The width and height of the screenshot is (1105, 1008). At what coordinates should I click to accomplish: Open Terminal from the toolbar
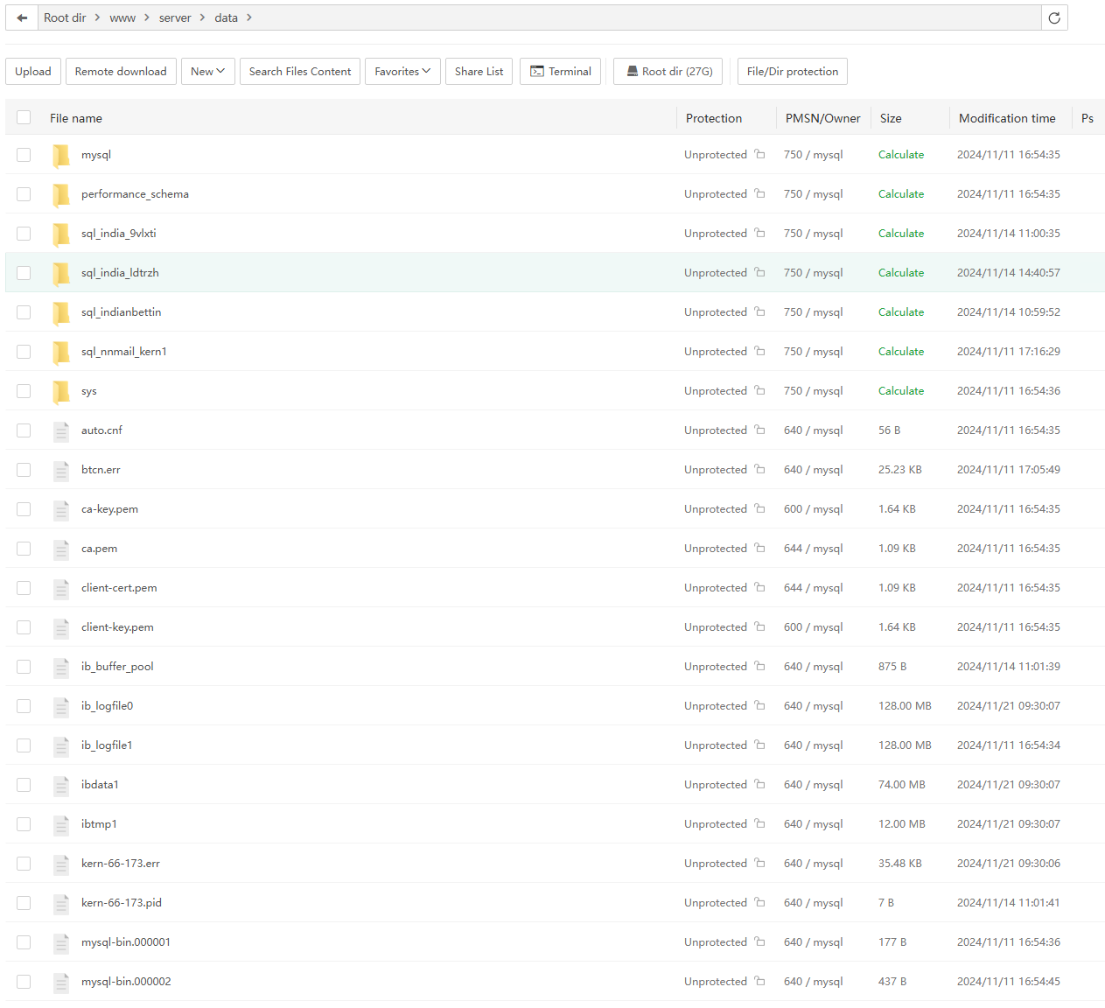click(x=560, y=72)
